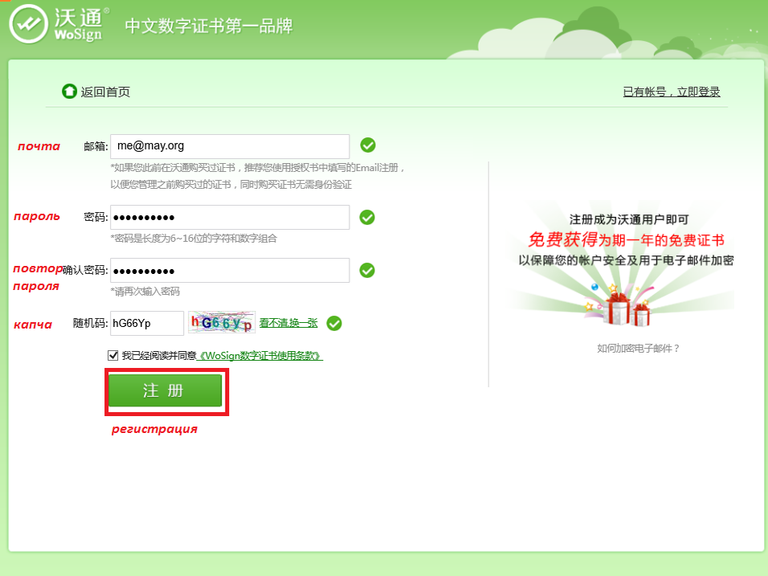The image size is (768, 576).
Task: Click the green checkmark beside the captcha
Action: tap(334, 323)
